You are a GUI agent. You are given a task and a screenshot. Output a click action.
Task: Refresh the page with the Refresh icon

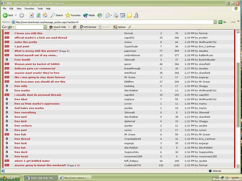38,15
